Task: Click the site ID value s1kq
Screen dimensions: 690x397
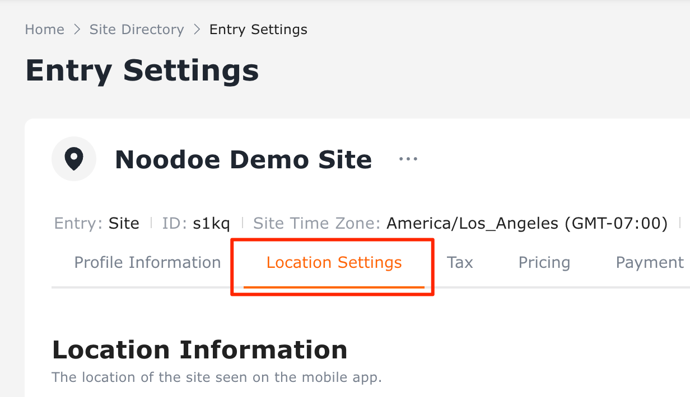Action: pos(211,224)
